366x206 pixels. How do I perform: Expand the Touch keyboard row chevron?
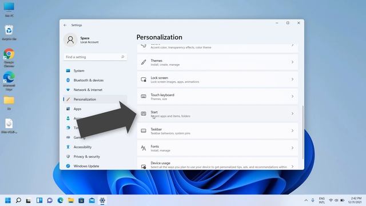coord(292,97)
